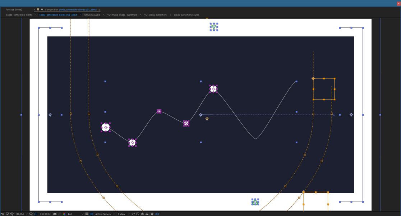
Task: Open the 1 View layout dropdown
Action: (123, 214)
